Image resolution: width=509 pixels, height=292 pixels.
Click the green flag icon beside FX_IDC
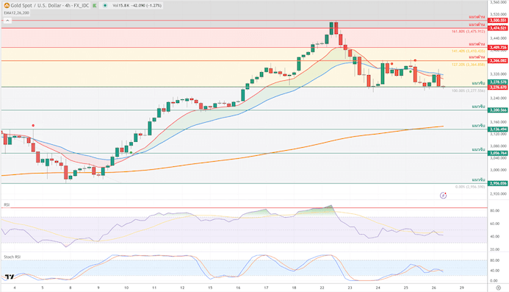click(x=95, y=6)
